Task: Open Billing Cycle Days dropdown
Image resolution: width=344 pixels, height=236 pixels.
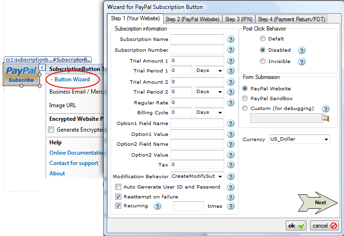Action: [x=209, y=112]
